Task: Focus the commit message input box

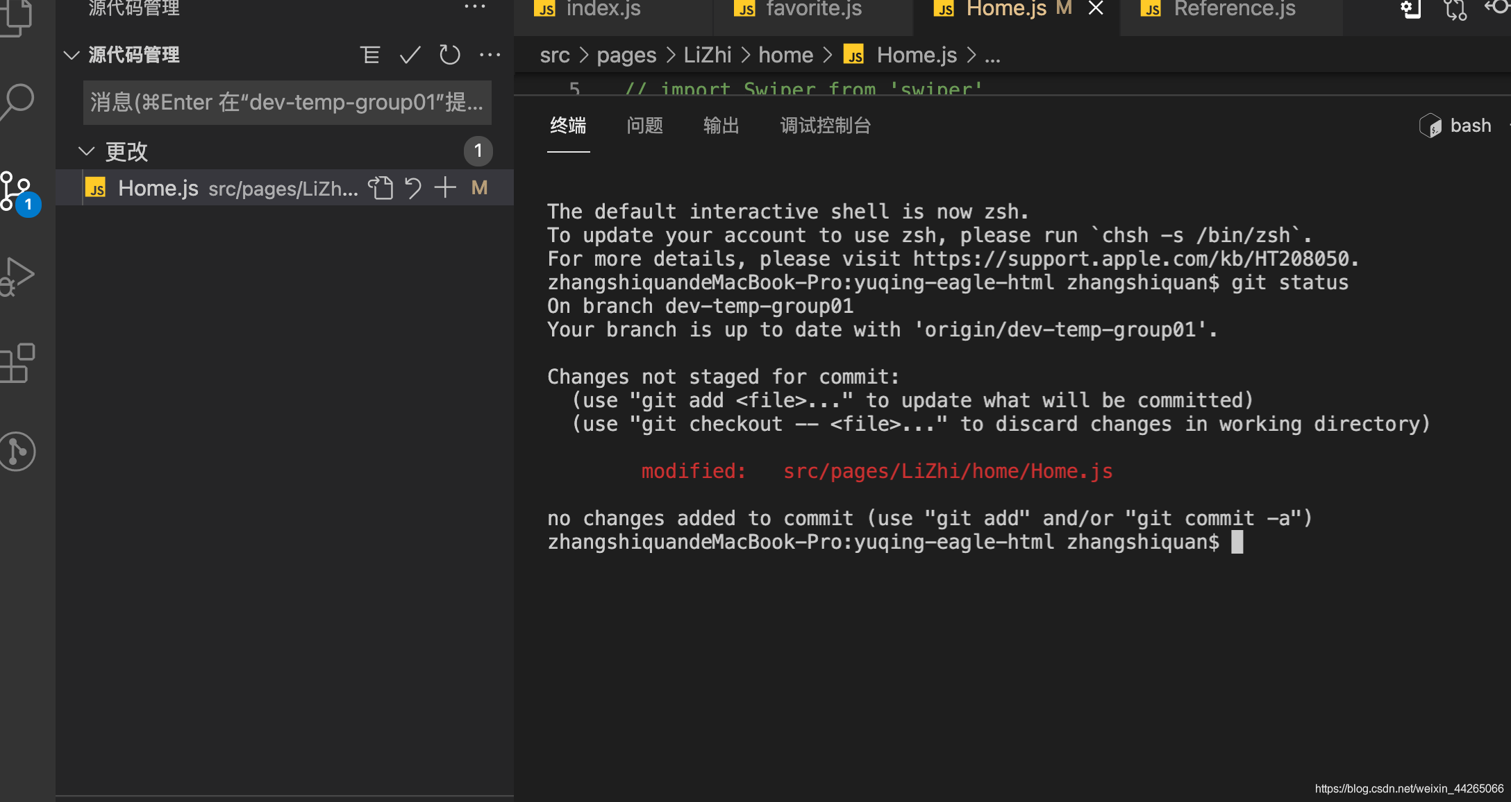Action: point(287,103)
